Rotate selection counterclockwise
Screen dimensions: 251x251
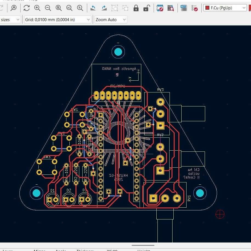[93, 8]
